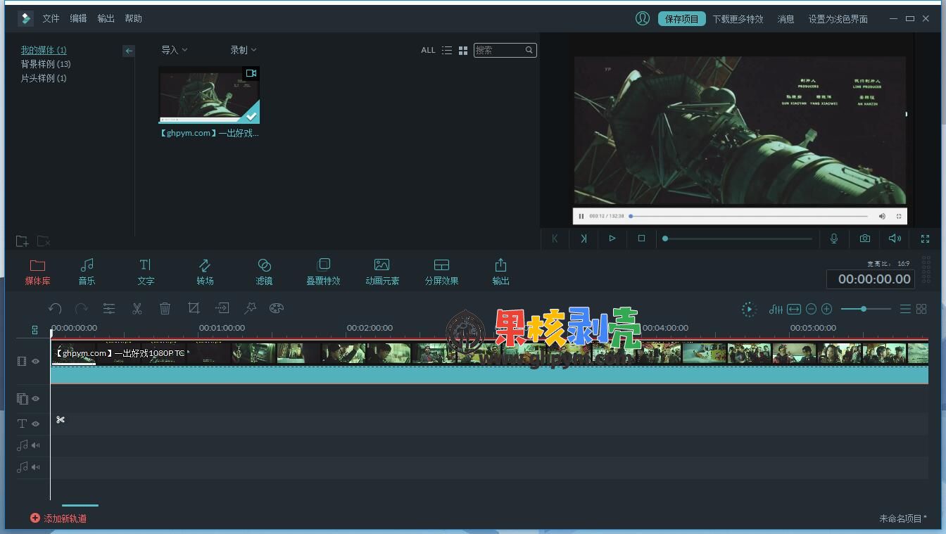Hide the overlay track with eye icon
The height and width of the screenshot is (534, 946).
35,399
